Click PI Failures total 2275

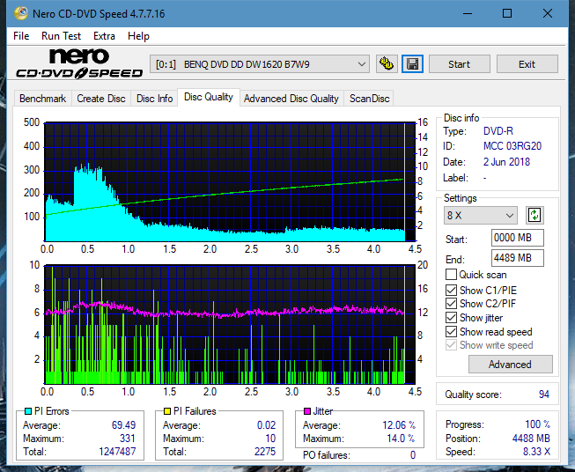[265, 452]
